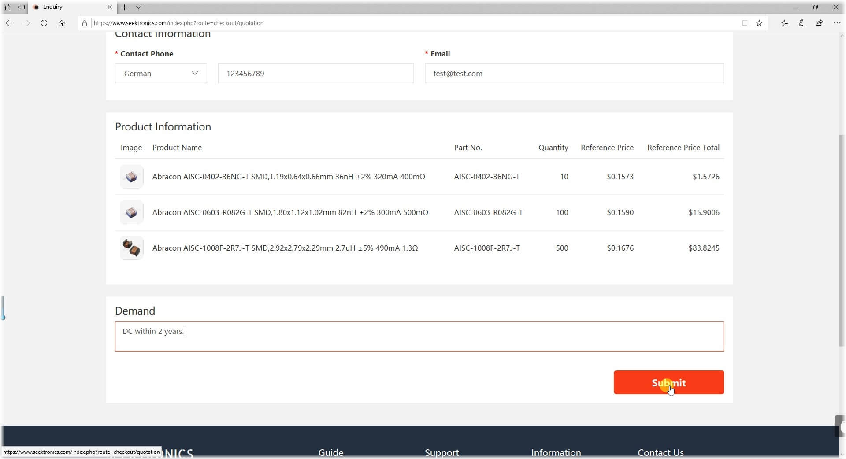Click the Support footer heading

click(442, 452)
